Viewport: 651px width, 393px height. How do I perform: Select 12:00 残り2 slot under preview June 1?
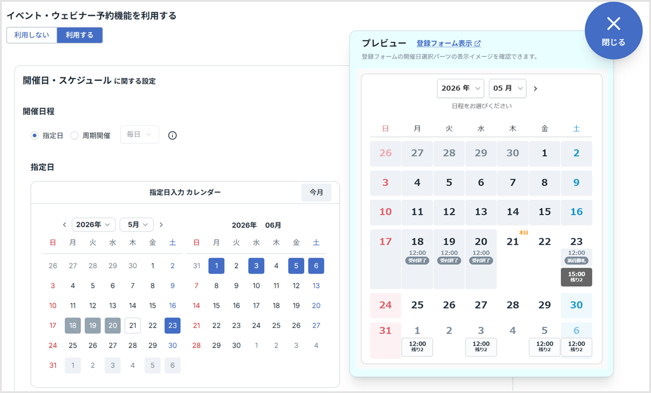[417, 346]
